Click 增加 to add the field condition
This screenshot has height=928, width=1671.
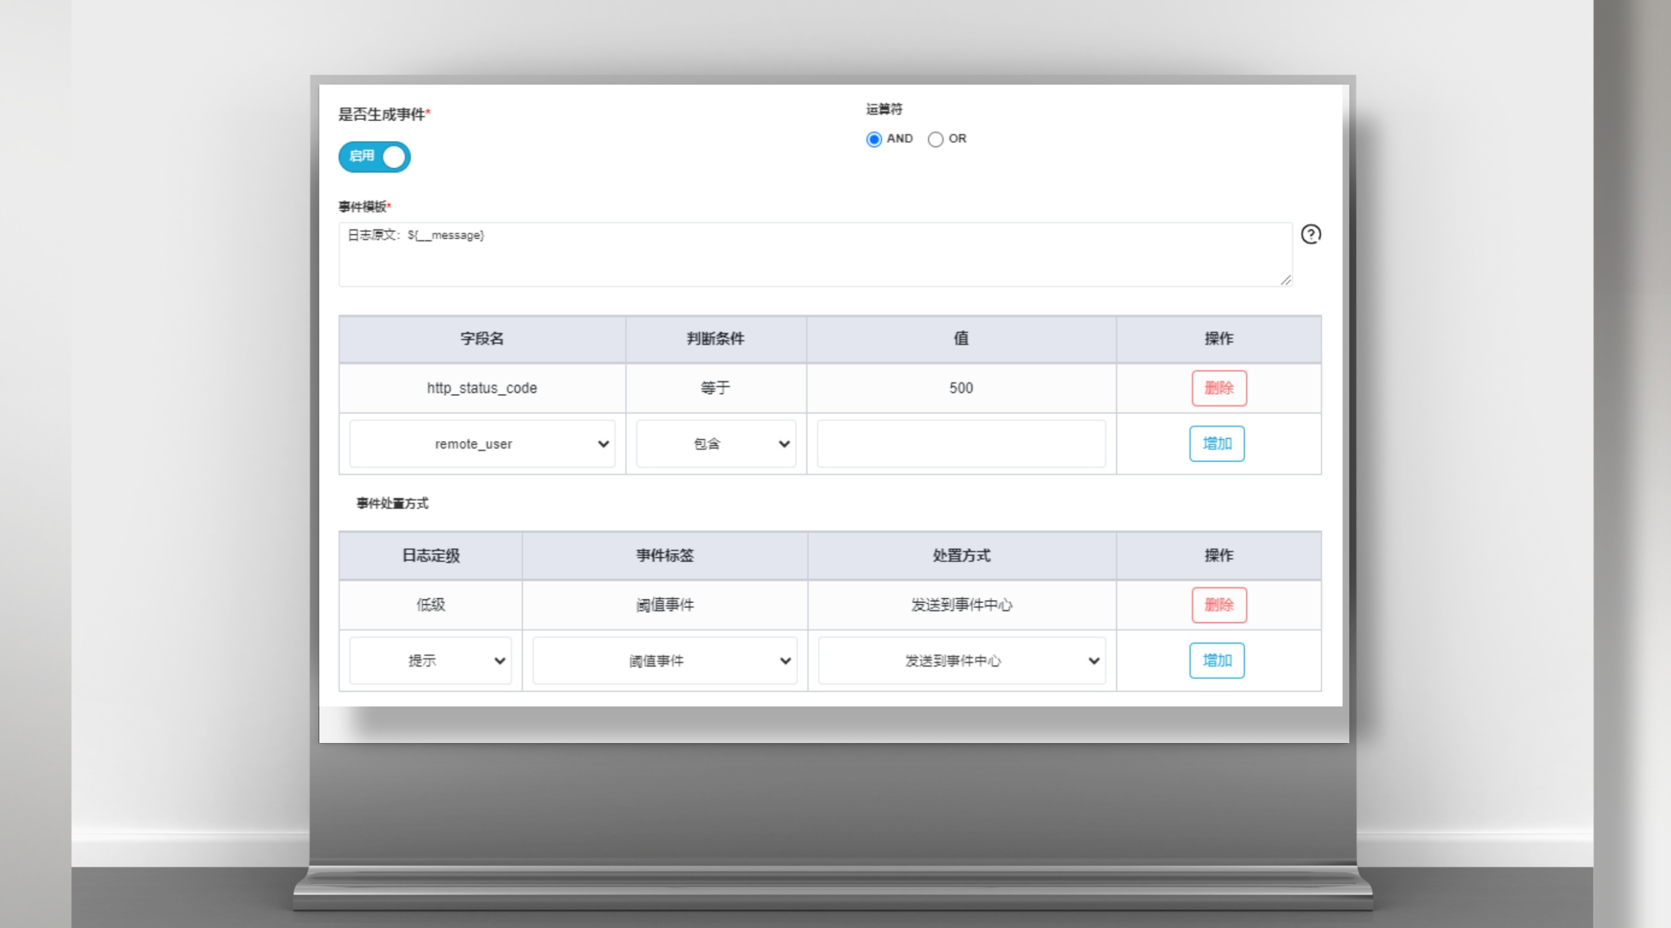coord(1216,444)
